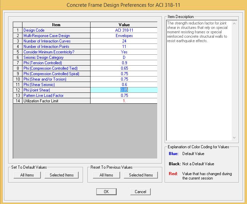Select the Pattern Live Load Factor label
The height and width of the screenshot is (204, 247).
pos(56,96)
